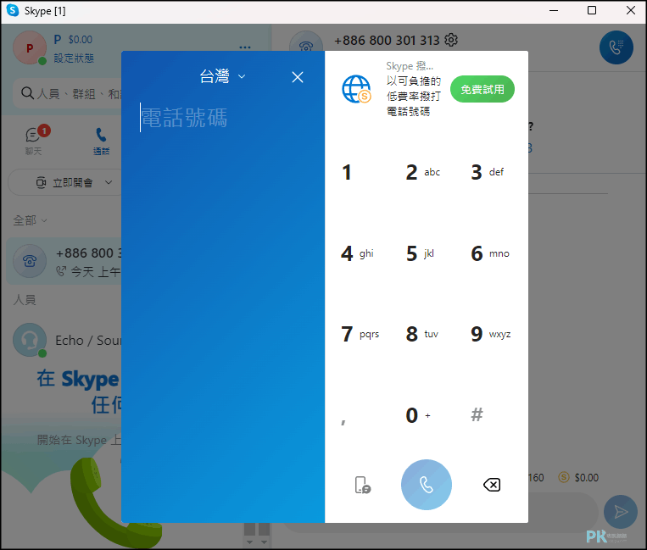Click the +886 800 301 313 header title
The height and width of the screenshot is (550, 647).
387,41
